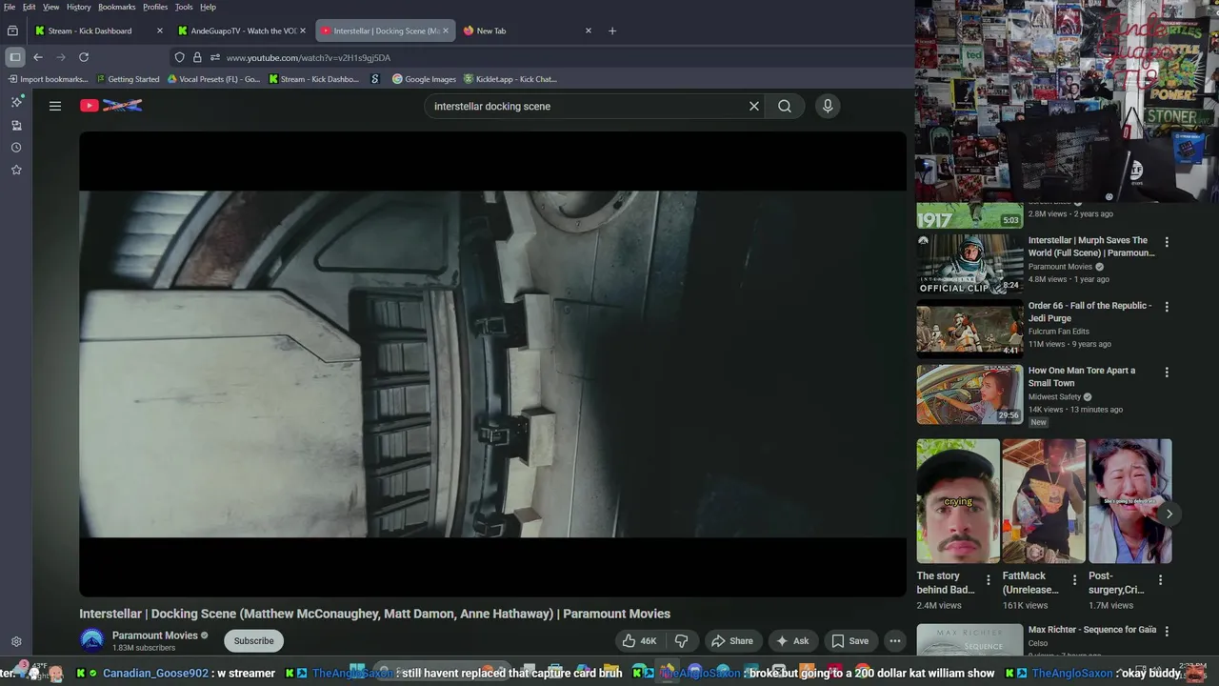This screenshot has height=686, width=1219.
Task: Open the Bookmarks menu
Action: click(117, 7)
